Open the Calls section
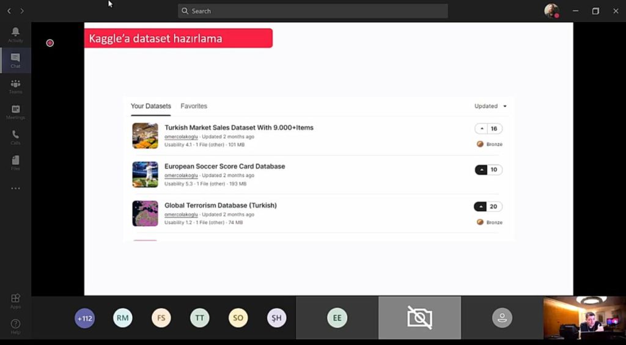This screenshot has width=626, height=345. 15,137
